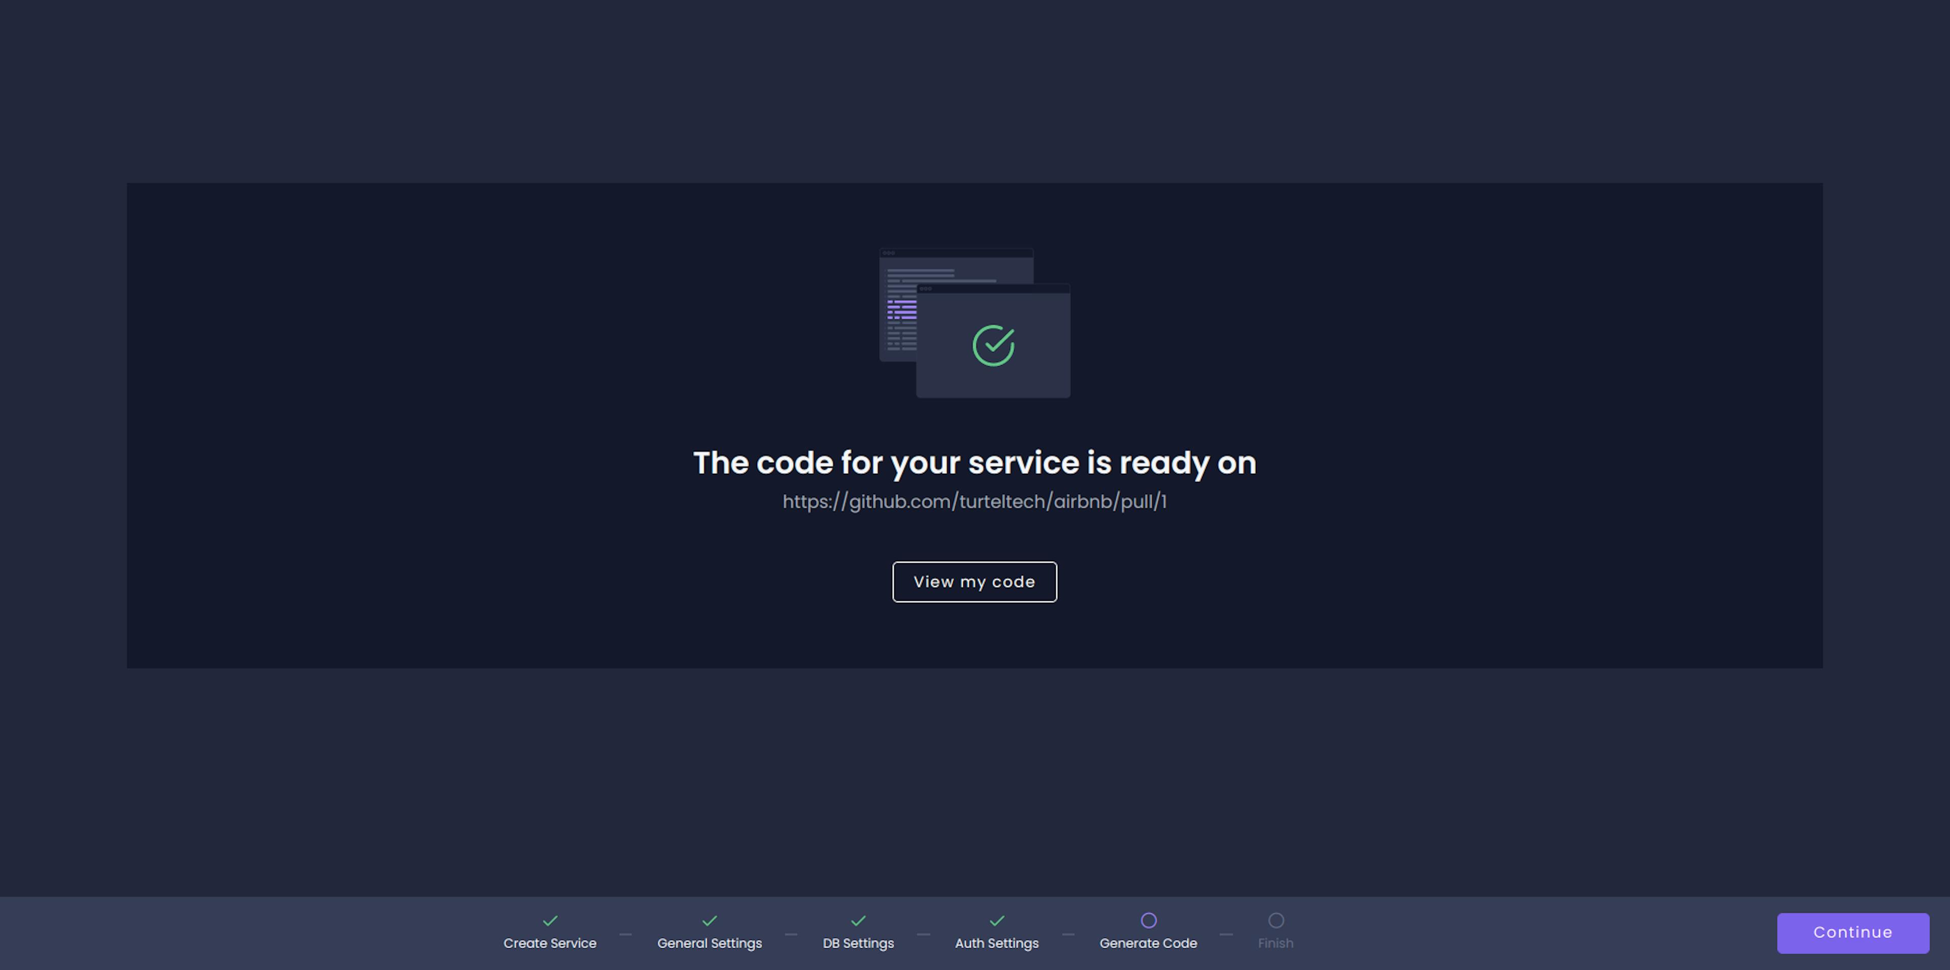Click the Generate Code purple circle icon

tap(1148, 921)
